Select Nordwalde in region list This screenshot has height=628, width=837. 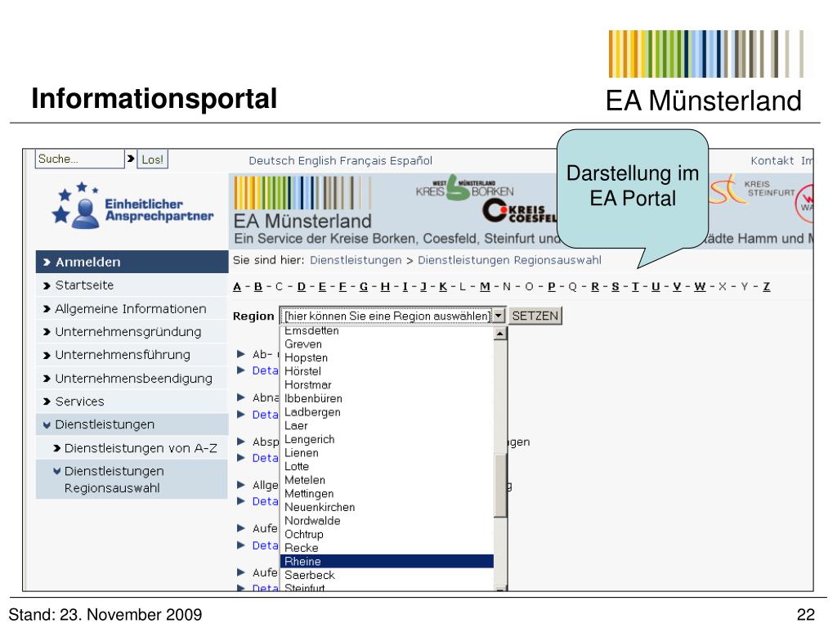pos(387,521)
